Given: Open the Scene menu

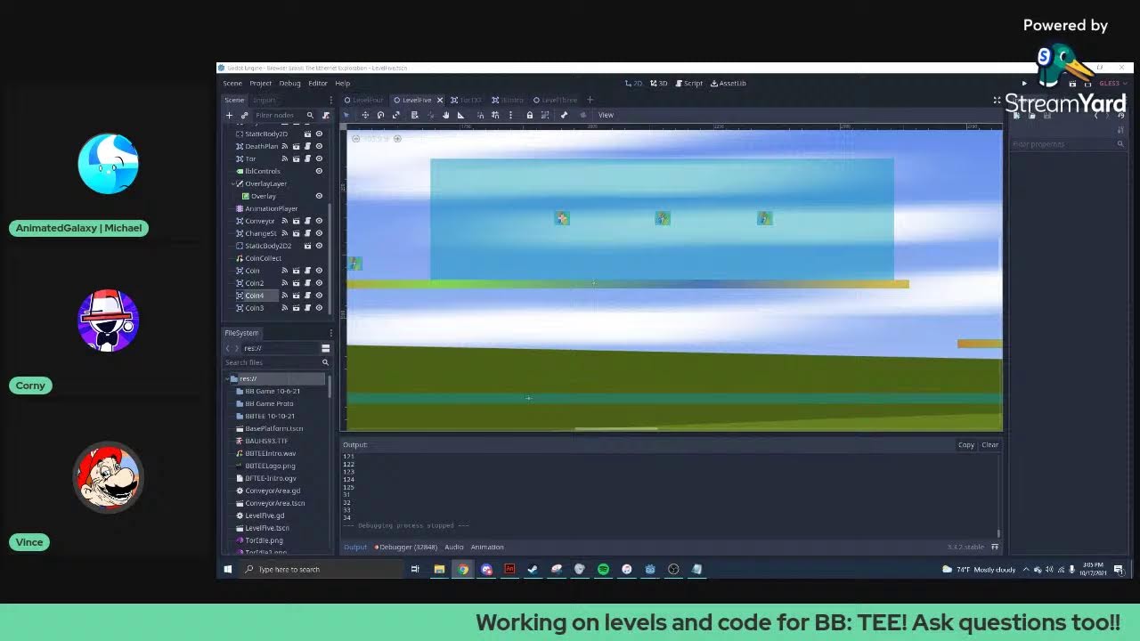Looking at the screenshot, I should pos(232,83).
